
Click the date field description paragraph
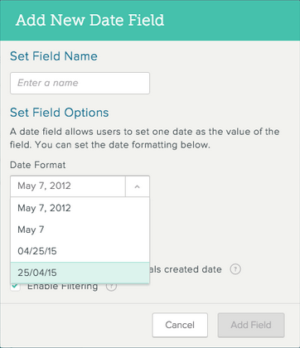144,138
